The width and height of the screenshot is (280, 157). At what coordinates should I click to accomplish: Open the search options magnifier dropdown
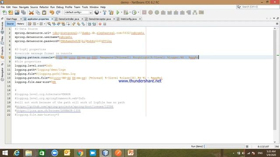click(x=239, y=7)
